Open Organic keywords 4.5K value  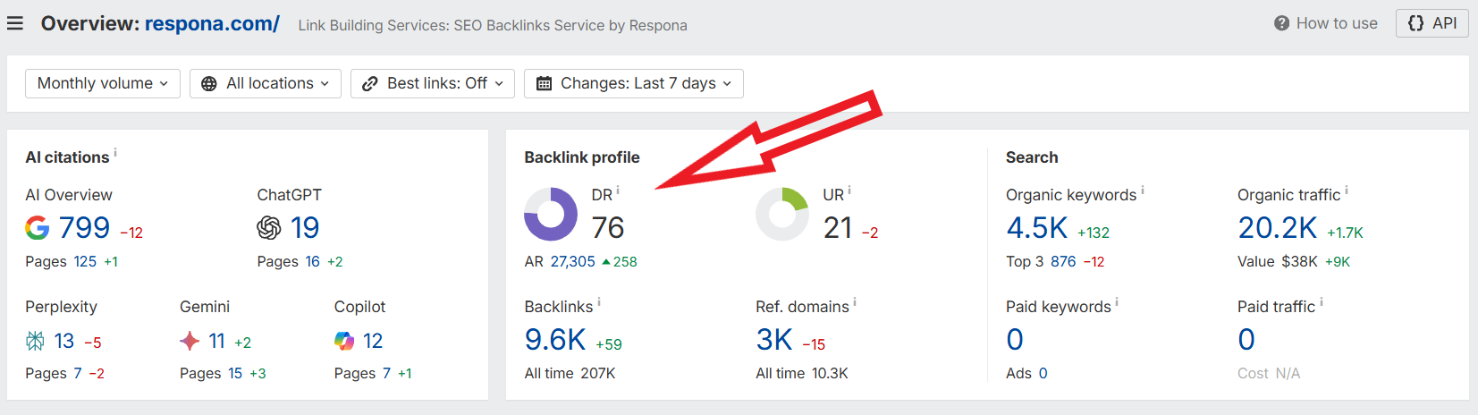(x=1037, y=228)
